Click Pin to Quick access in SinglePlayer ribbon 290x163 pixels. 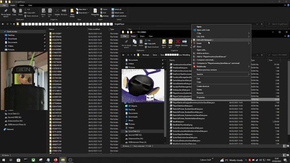(x=6, y=13)
